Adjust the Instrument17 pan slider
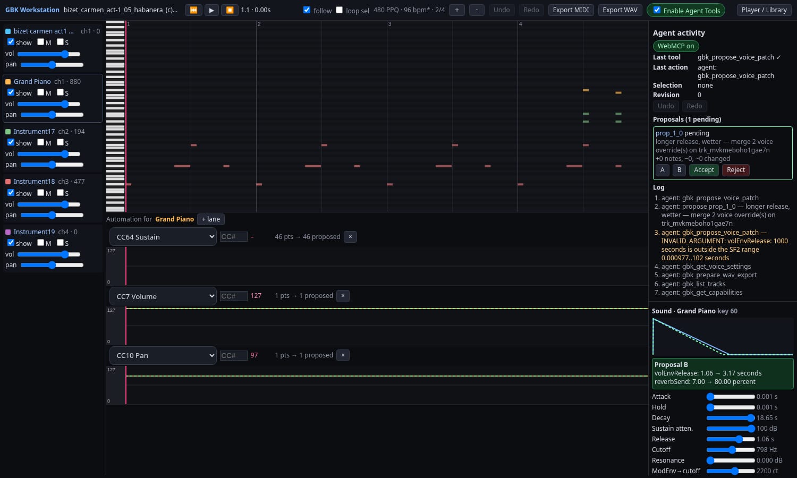This screenshot has height=478, width=797. [x=52, y=165]
